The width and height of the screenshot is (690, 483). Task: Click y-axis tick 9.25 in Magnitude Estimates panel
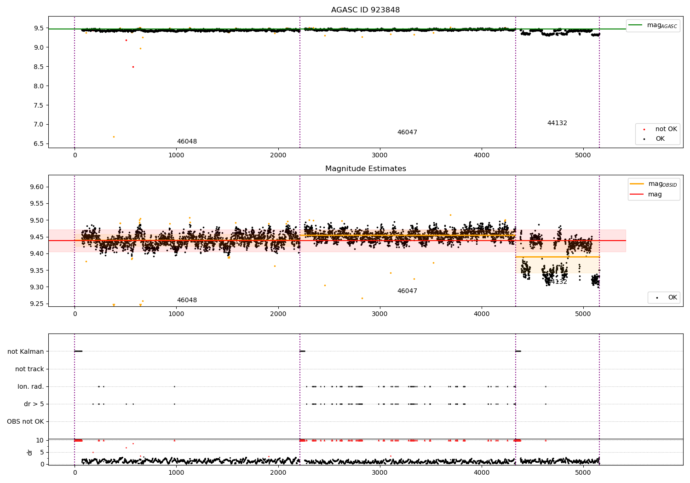pos(37,304)
